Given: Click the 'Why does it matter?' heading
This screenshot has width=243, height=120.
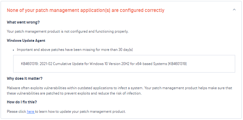Looking at the screenshot, I should [24, 79].
